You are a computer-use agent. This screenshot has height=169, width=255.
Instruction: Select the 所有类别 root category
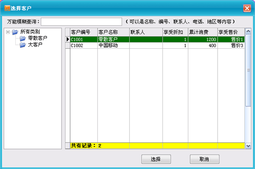(30, 32)
